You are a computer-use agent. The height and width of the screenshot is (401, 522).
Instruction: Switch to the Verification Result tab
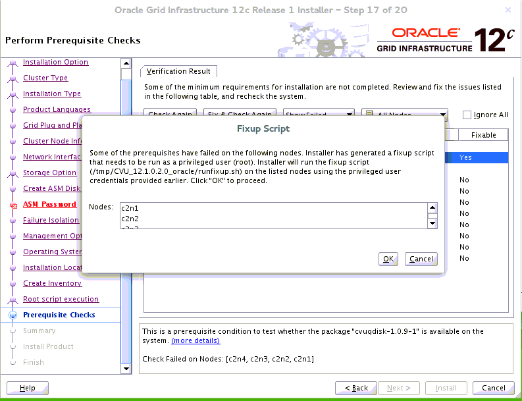coord(178,71)
